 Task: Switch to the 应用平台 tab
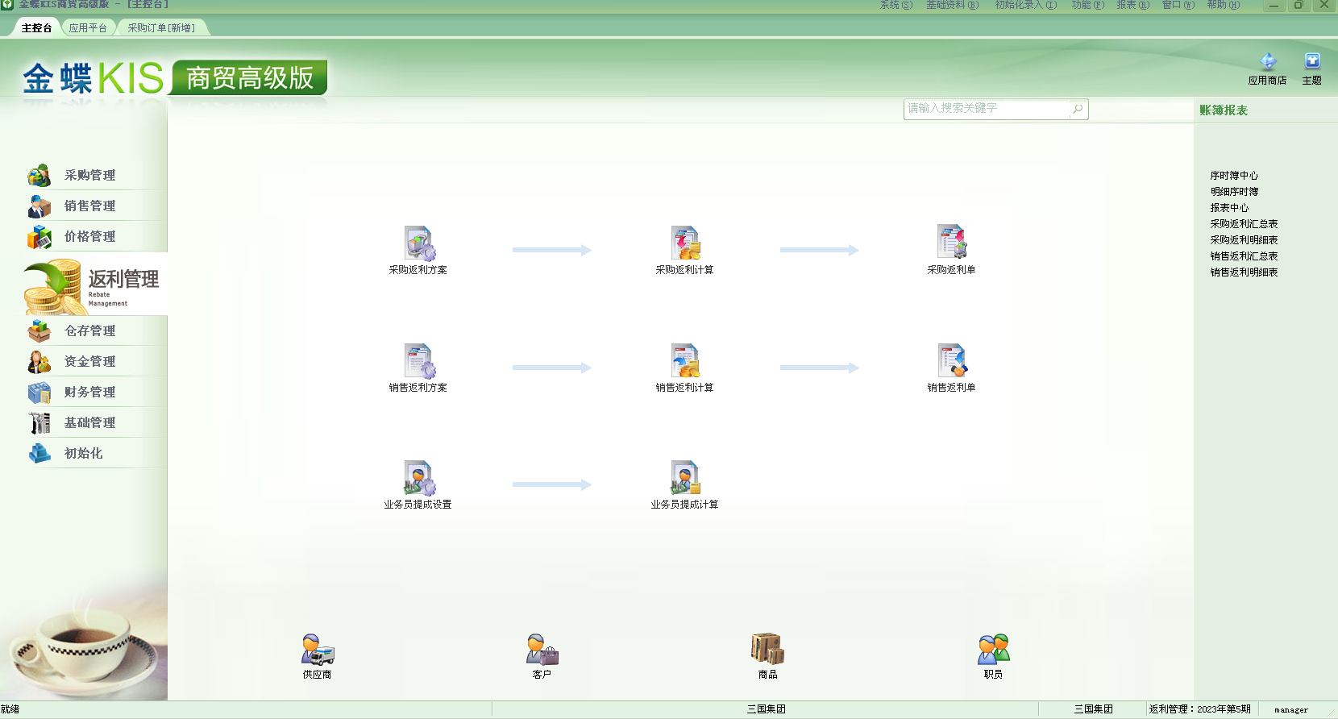click(88, 27)
